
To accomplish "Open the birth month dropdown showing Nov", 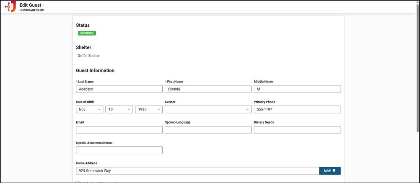I will (x=90, y=109).
